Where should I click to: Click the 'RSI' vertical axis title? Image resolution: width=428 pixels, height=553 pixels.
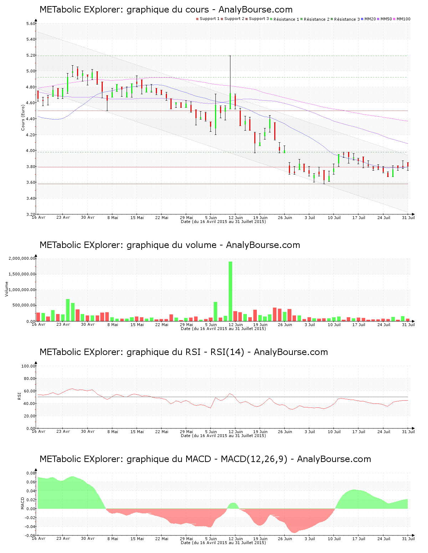point(19,396)
